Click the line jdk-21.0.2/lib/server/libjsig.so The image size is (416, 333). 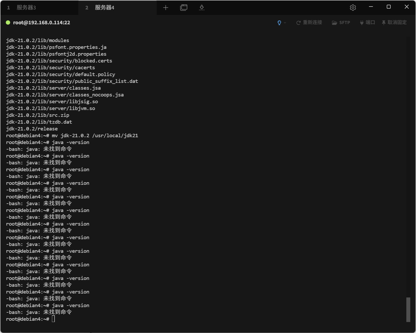point(52,101)
